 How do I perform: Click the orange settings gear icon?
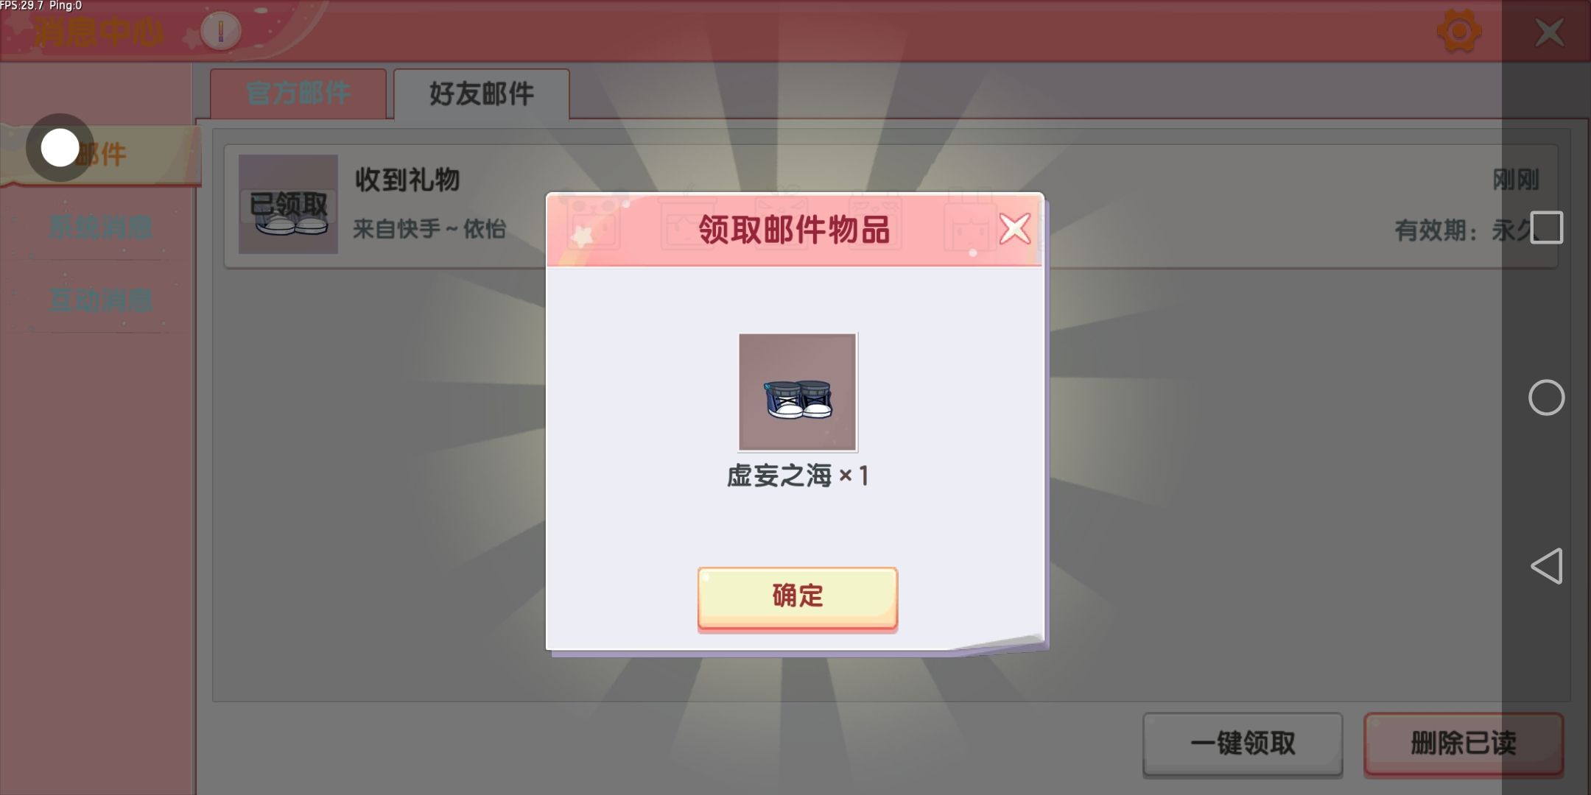[1459, 31]
